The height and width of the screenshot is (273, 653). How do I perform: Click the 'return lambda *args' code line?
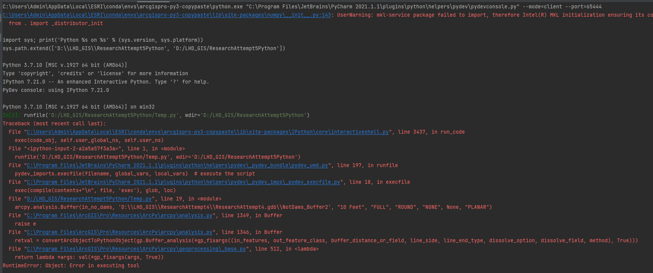[89, 257]
